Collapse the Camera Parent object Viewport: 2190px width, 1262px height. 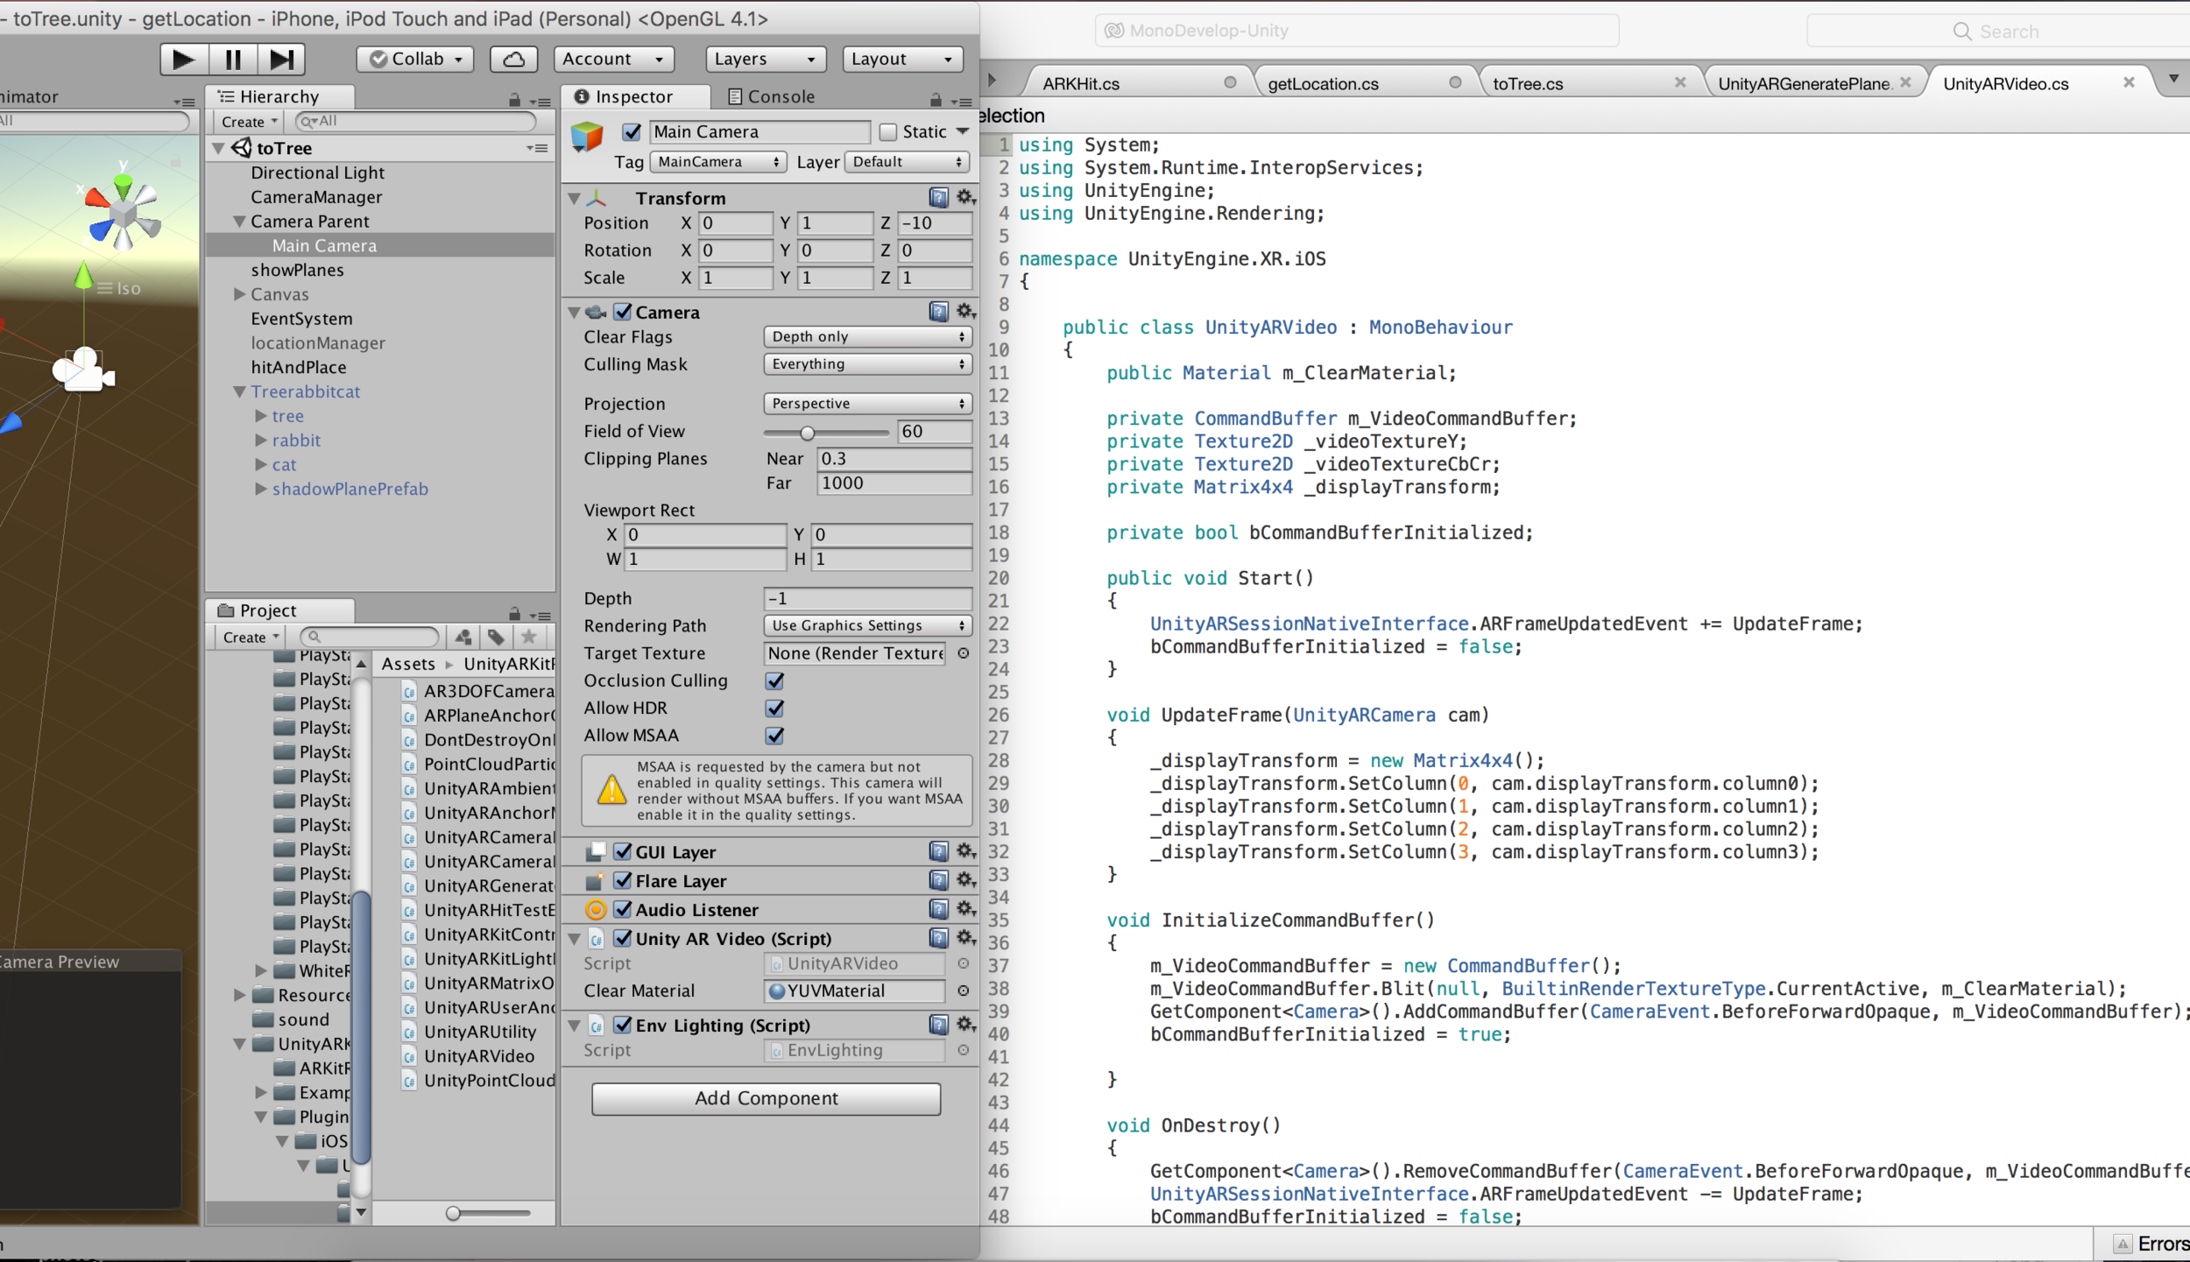[x=239, y=222]
